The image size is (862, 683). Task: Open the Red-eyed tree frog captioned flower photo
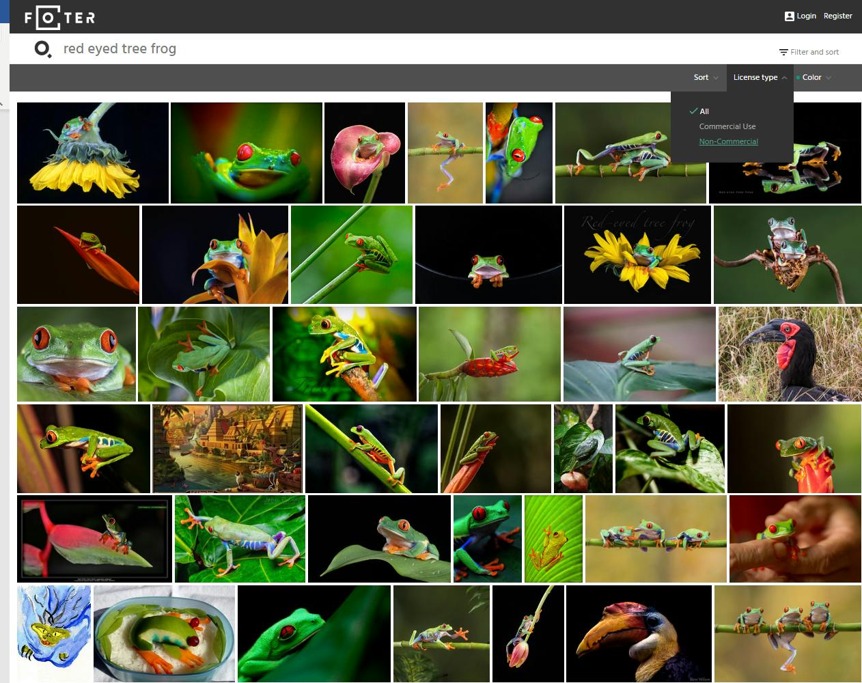(637, 255)
